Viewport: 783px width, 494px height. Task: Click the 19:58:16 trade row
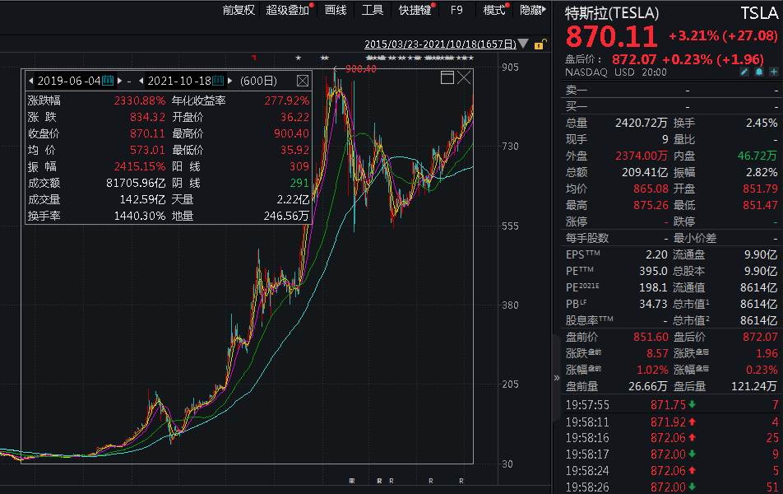coord(672,438)
